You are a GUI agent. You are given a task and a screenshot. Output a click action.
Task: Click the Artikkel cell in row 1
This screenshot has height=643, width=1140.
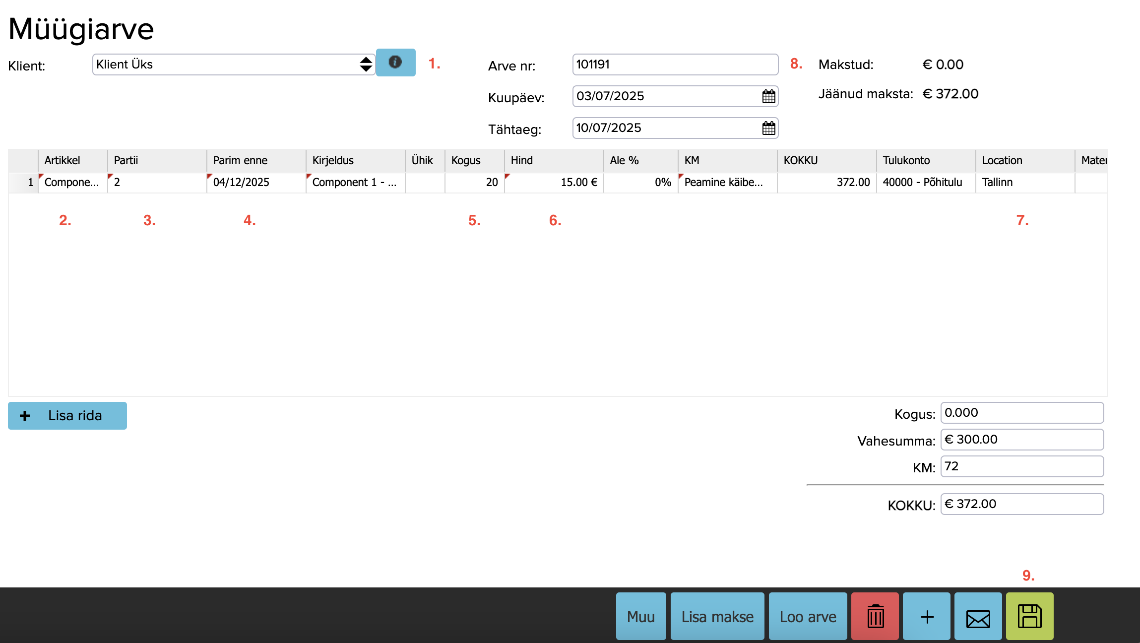[x=72, y=183]
